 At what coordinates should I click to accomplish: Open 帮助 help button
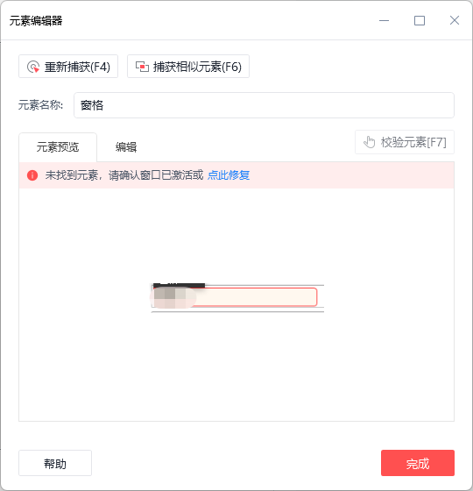click(x=55, y=463)
